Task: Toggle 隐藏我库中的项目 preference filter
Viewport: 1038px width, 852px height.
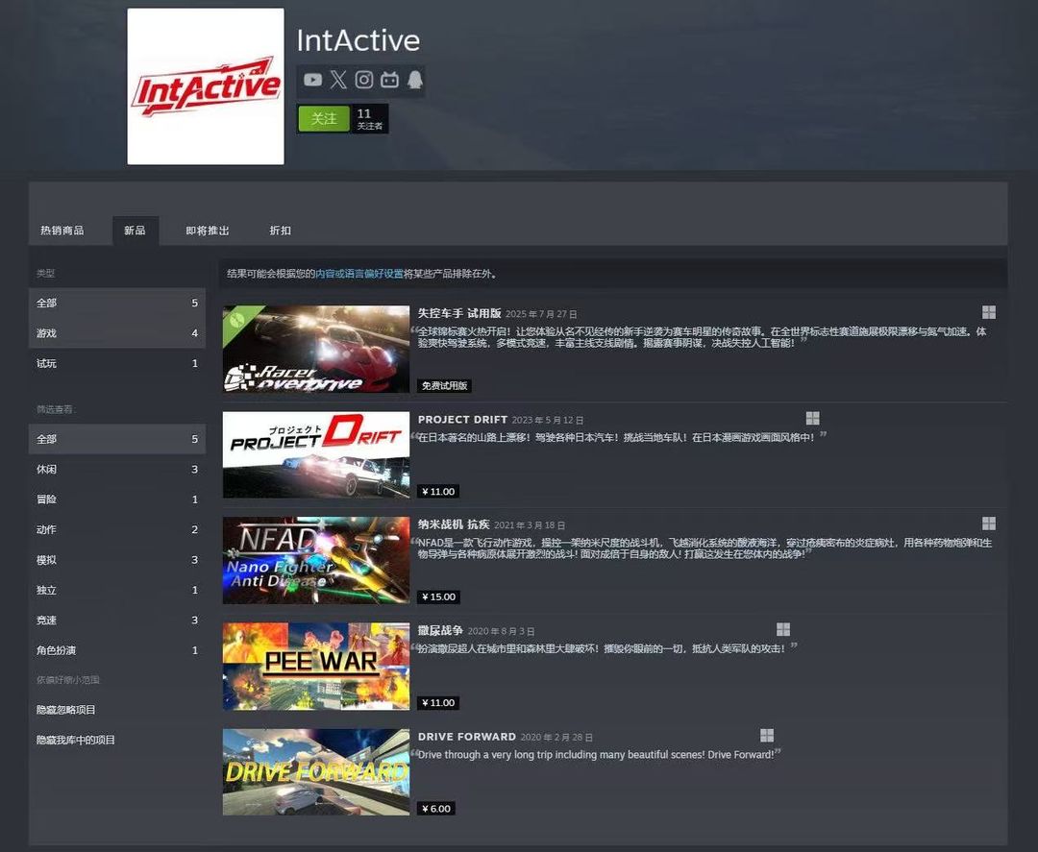Action: [x=117, y=741]
